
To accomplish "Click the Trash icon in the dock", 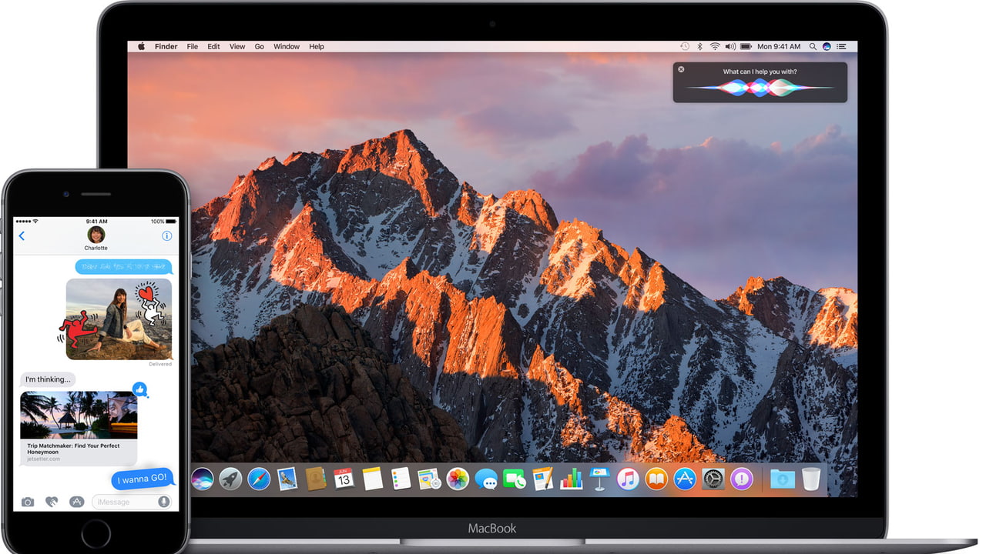I will pyautogui.click(x=811, y=479).
